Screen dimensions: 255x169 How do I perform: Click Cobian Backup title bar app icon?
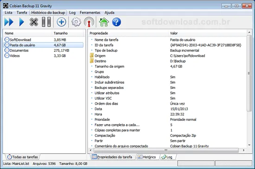[6, 6]
